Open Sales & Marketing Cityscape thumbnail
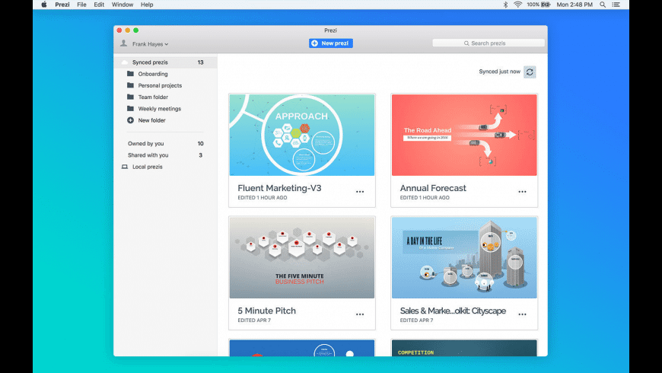662x373 pixels. (464, 257)
